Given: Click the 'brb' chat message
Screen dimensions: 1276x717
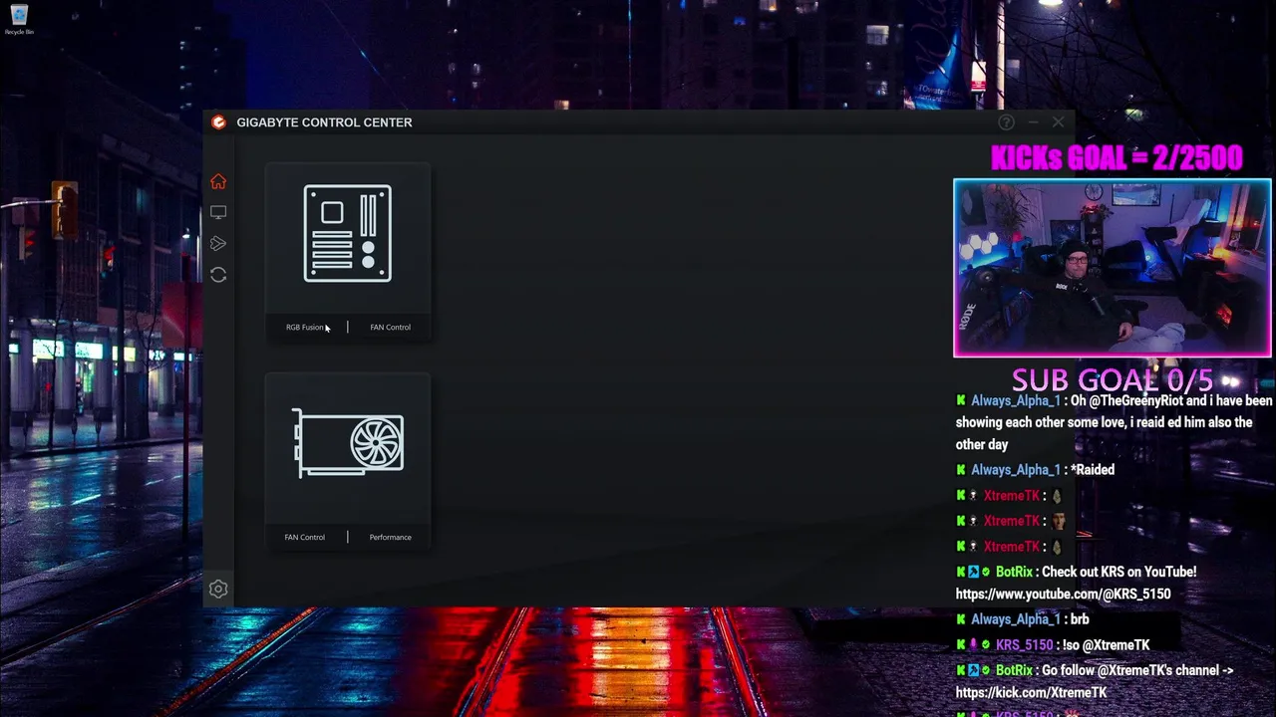Looking at the screenshot, I should (x=1080, y=619).
